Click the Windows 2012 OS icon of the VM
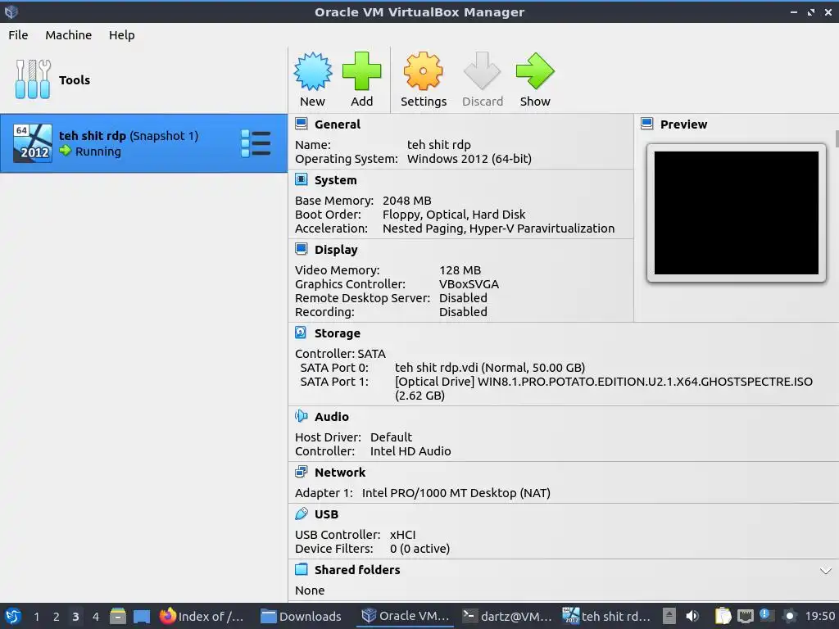Screen dimensions: 839x629 pos(33,143)
